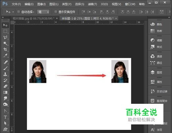Select the Polygonal Lasso tool

5,37
